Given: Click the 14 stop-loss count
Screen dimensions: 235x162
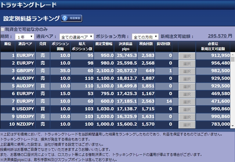Looking at the screenshot, I should tap(169, 101).
